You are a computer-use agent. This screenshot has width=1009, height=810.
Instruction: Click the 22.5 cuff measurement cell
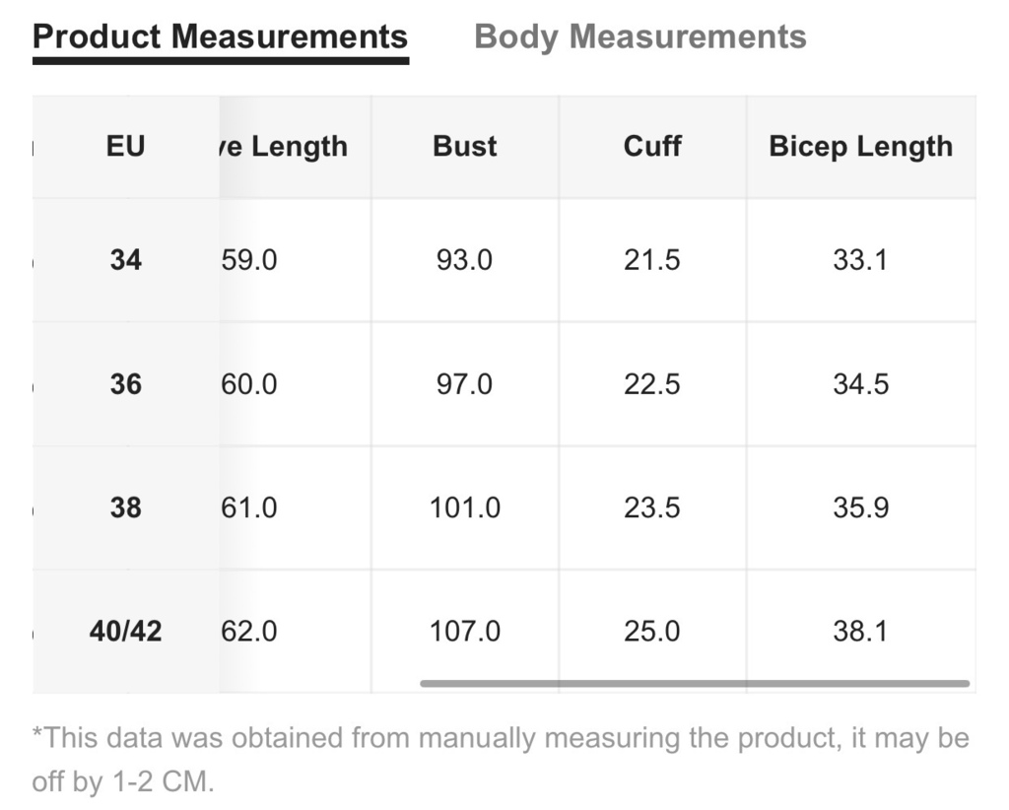[652, 384]
